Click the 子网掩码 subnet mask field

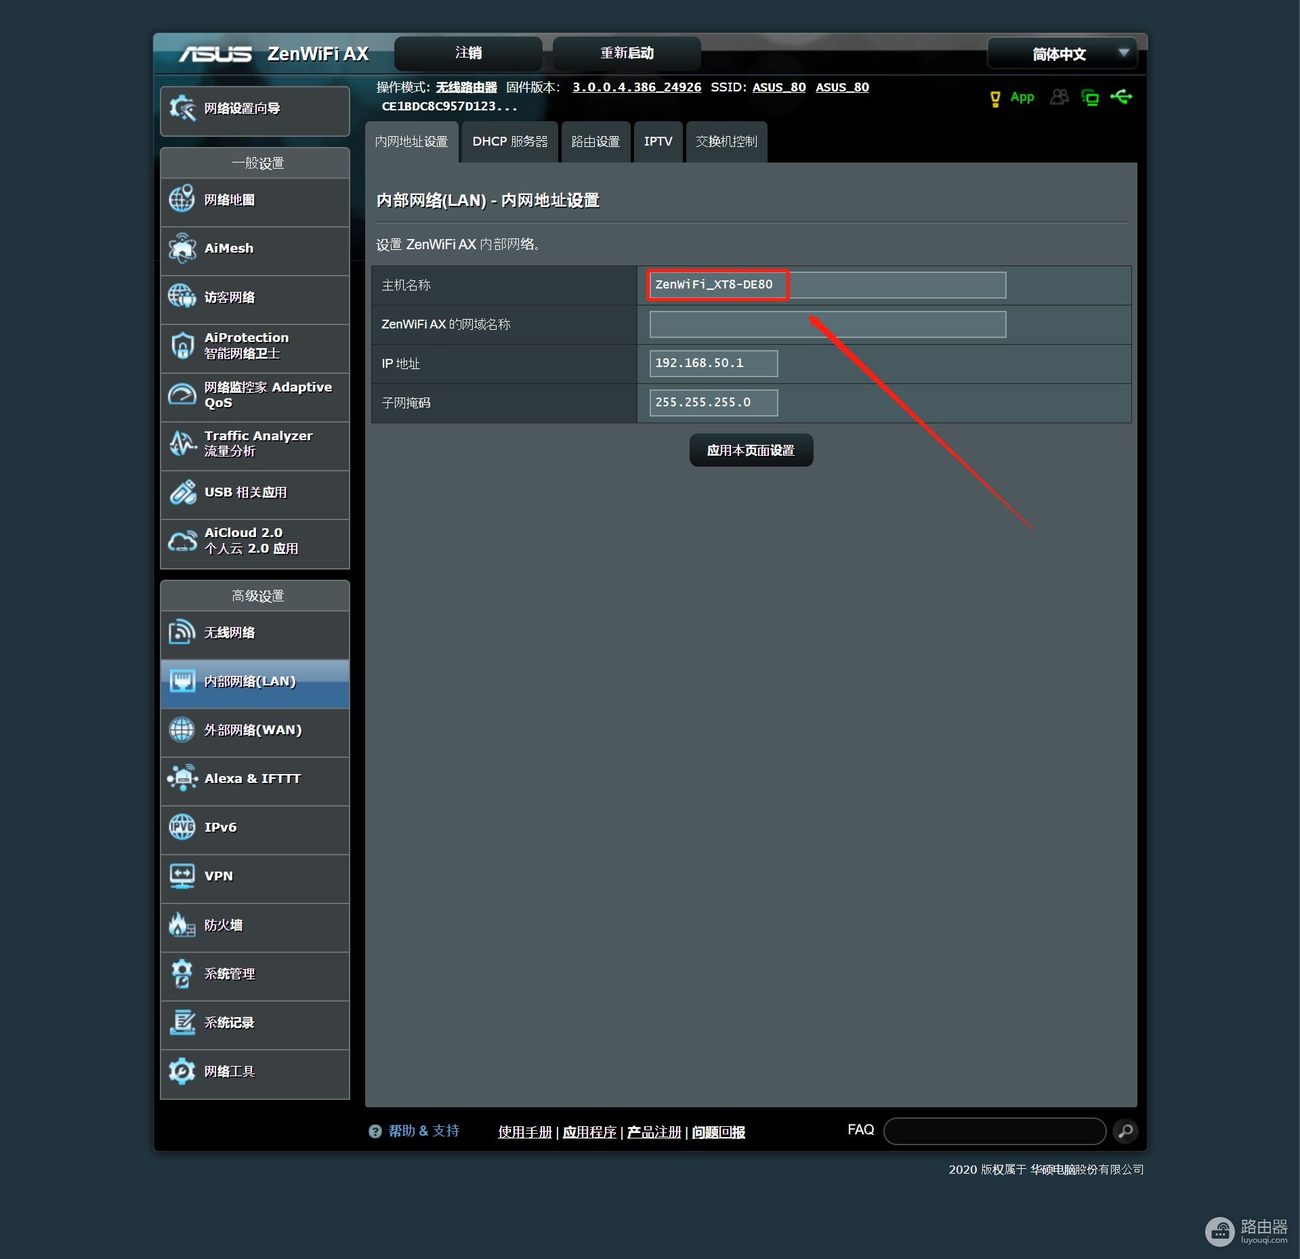click(713, 403)
